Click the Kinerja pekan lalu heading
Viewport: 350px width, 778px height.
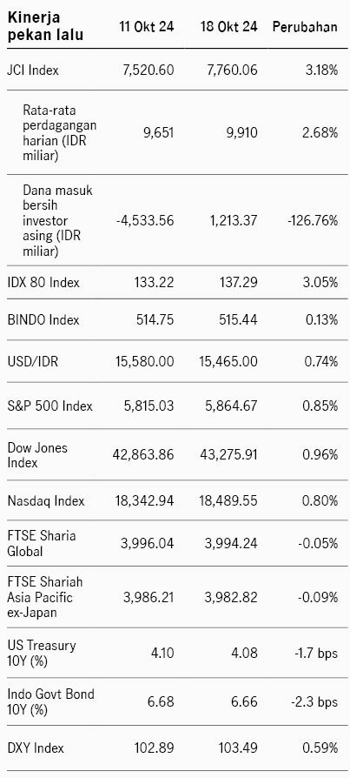[x=45, y=26]
